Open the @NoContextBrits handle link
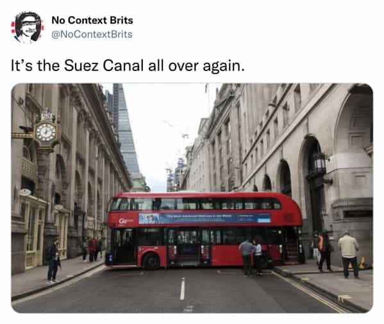Image resolution: width=384 pixels, height=324 pixels. pyautogui.click(x=92, y=34)
